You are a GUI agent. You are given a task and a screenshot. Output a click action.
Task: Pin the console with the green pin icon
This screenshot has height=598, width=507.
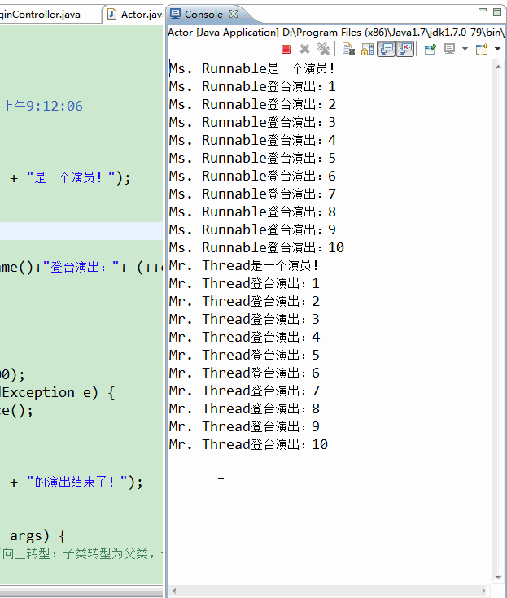[431, 49]
